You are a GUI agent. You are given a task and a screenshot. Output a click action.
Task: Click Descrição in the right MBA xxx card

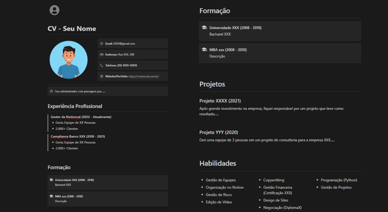pyautogui.click(x=217, y=56)
